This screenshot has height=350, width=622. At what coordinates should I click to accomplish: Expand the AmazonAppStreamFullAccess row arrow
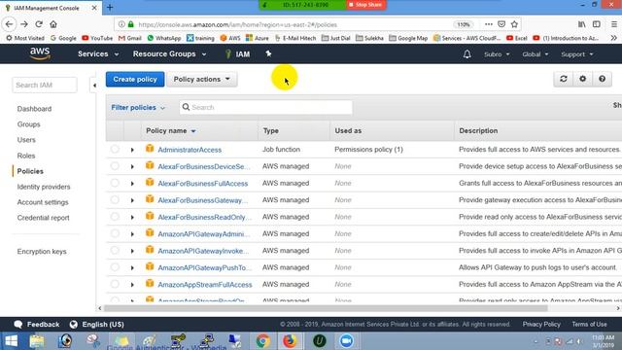pos(132,285)
